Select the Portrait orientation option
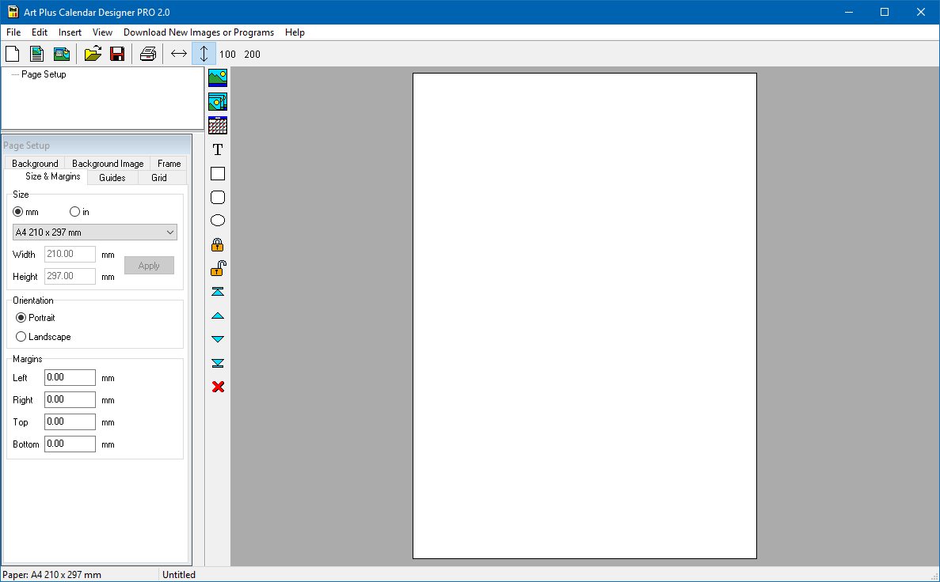Screen dimensions: 940x582 pos(21,318)
